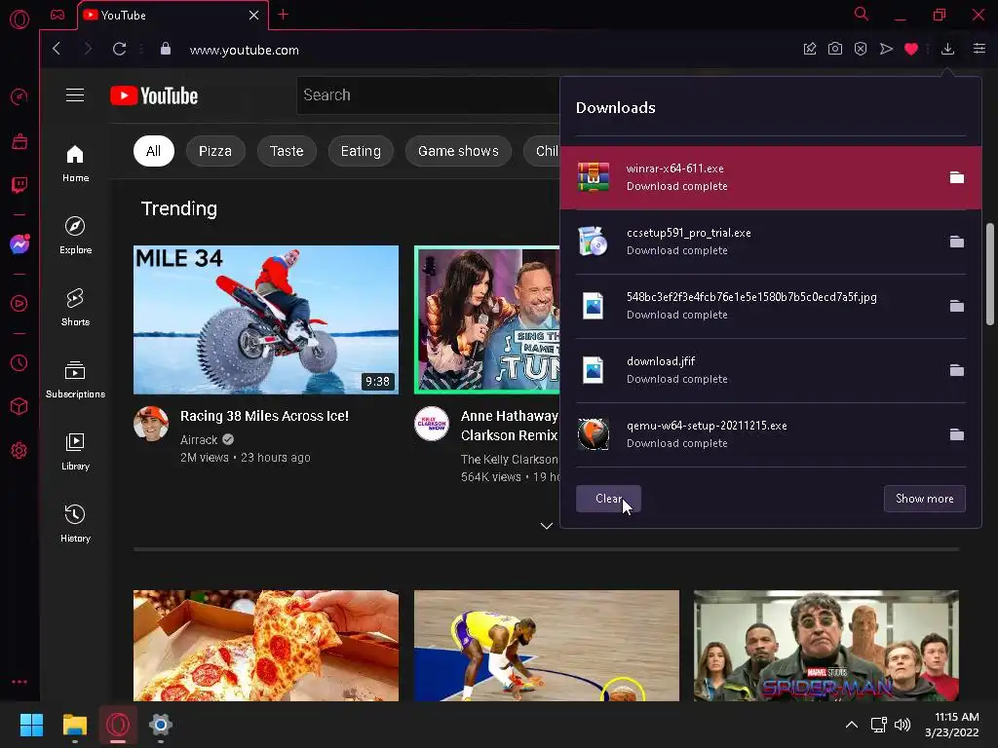Click the address bar URL www.youtube.com
Screen dimensions: 998x748
245,50
